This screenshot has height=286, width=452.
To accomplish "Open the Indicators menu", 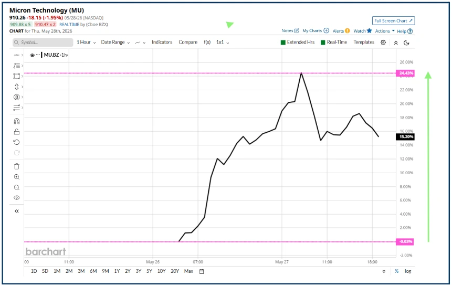I will click(x=162, y=43).
